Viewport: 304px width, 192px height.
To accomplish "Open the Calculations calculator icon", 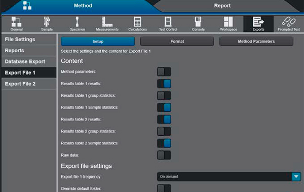I will click(137, 24).
